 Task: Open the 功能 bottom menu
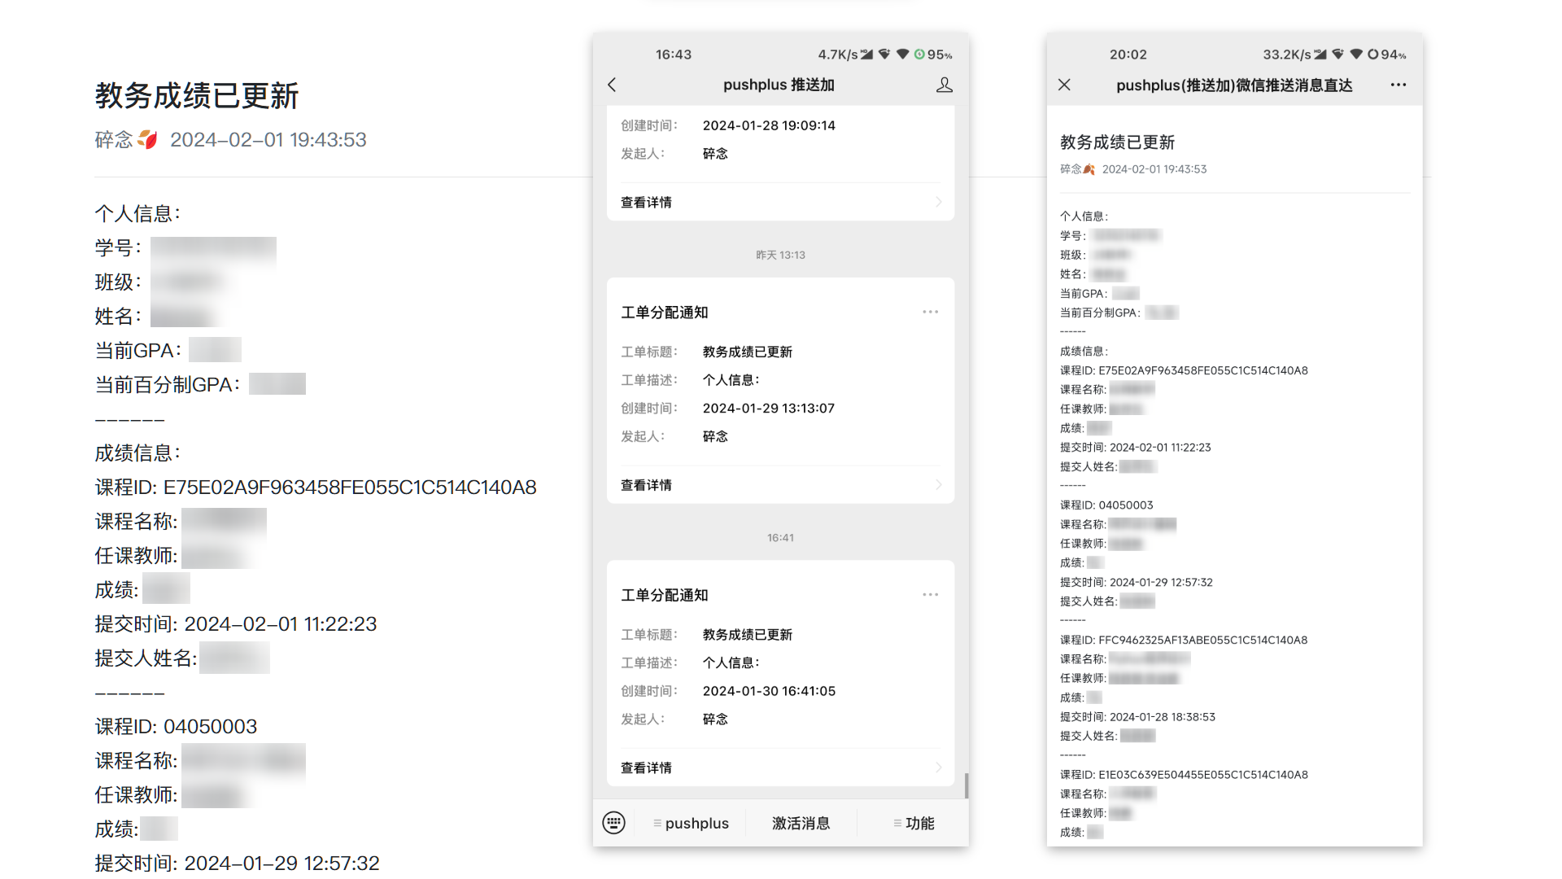click(x=914, y=823)
